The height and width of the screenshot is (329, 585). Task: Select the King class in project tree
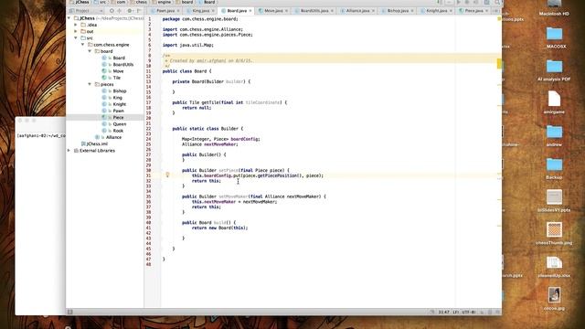tap(118, 98)
